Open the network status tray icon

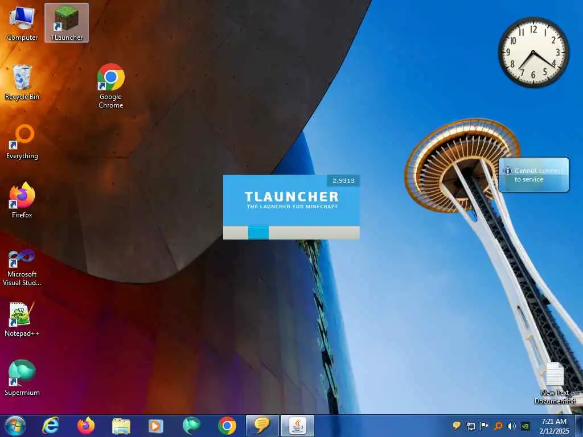point(471,426)
